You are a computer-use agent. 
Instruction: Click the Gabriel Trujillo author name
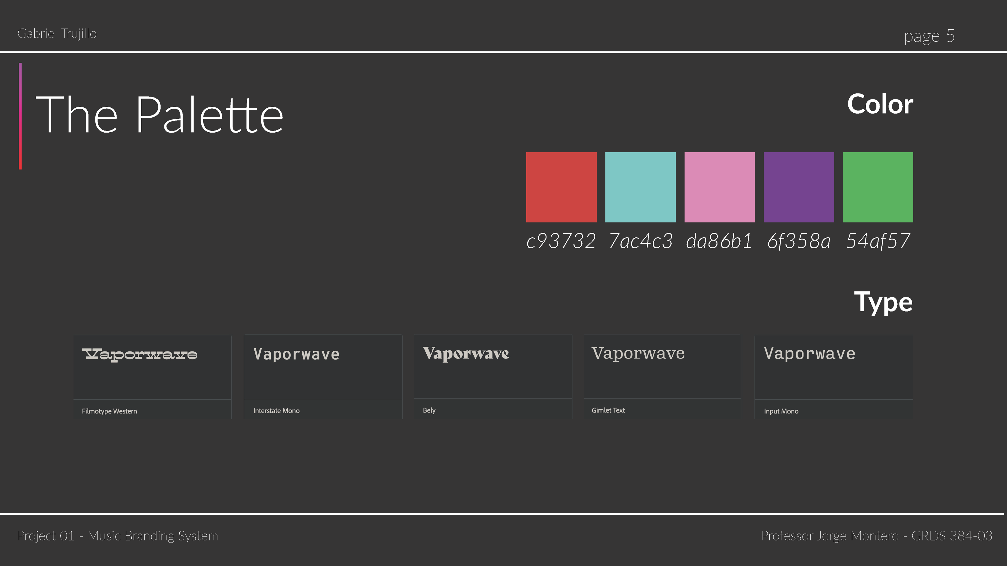tap(57, 34)
